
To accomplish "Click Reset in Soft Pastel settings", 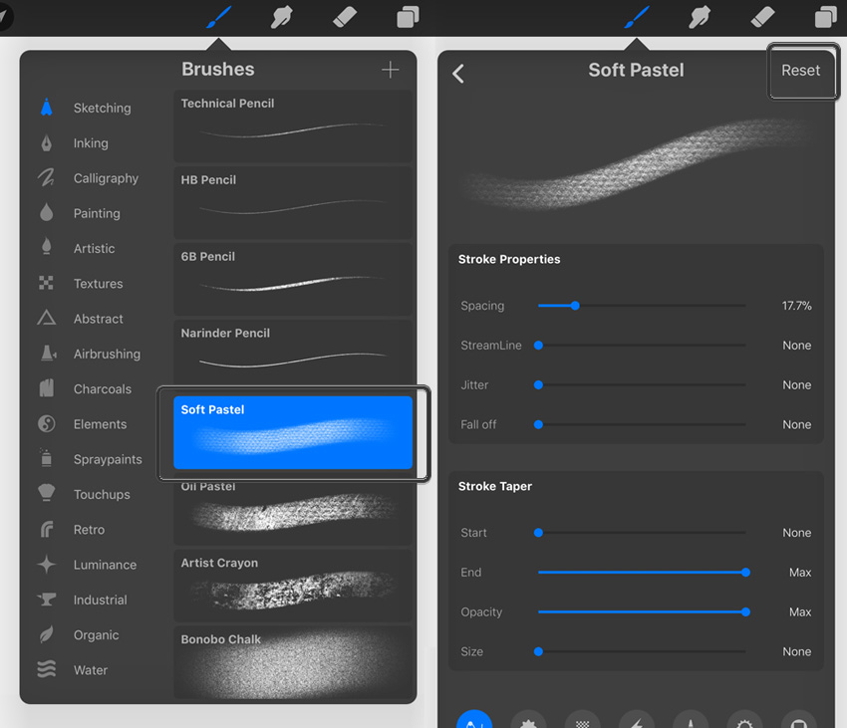I will [800, 70].
